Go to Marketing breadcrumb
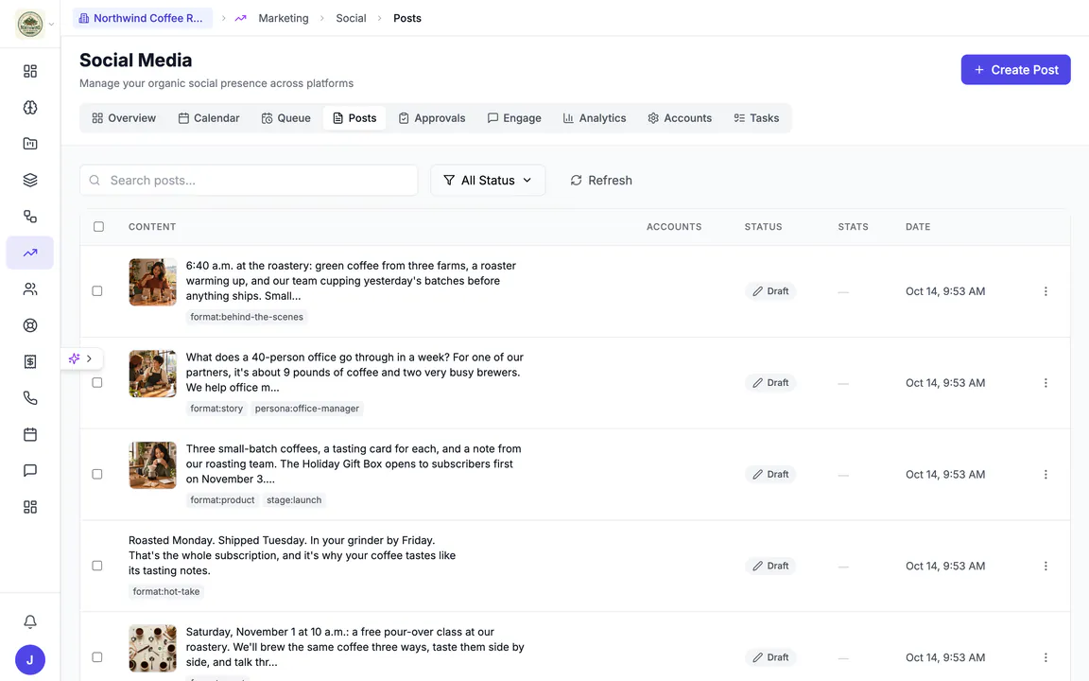Viewport: 1089px width, 681px height. pyautogui.click(x=284, y=18)
